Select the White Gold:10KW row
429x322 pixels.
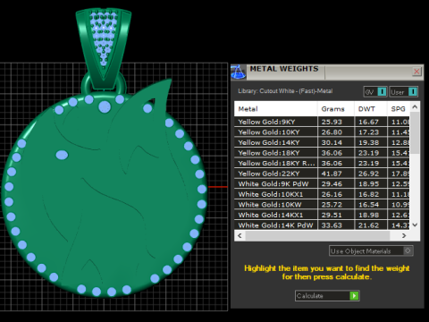[x=322, y=205]
